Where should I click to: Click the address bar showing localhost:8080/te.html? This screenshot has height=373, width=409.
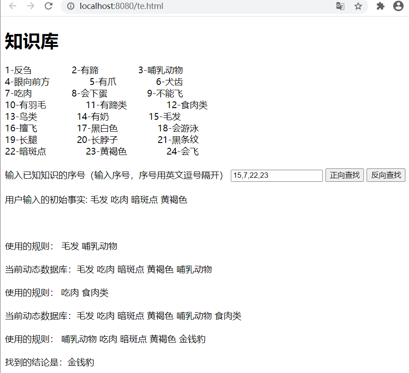pyautogui.click(x=121, y=7)
